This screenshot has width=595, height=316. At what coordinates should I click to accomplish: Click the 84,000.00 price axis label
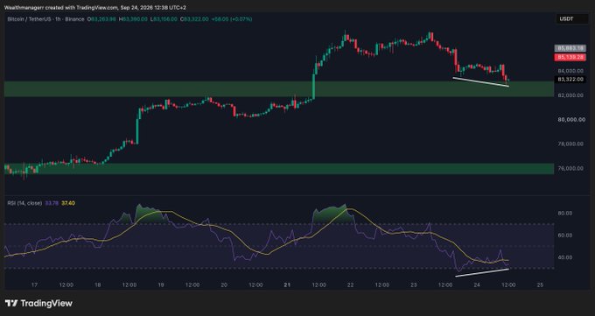[x=570, y=71]
